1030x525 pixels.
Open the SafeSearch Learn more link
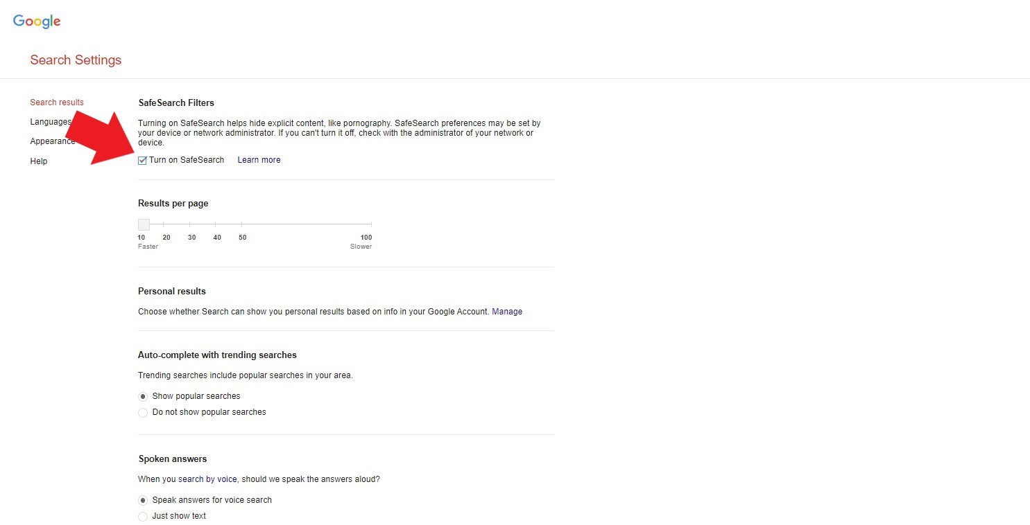259,160
